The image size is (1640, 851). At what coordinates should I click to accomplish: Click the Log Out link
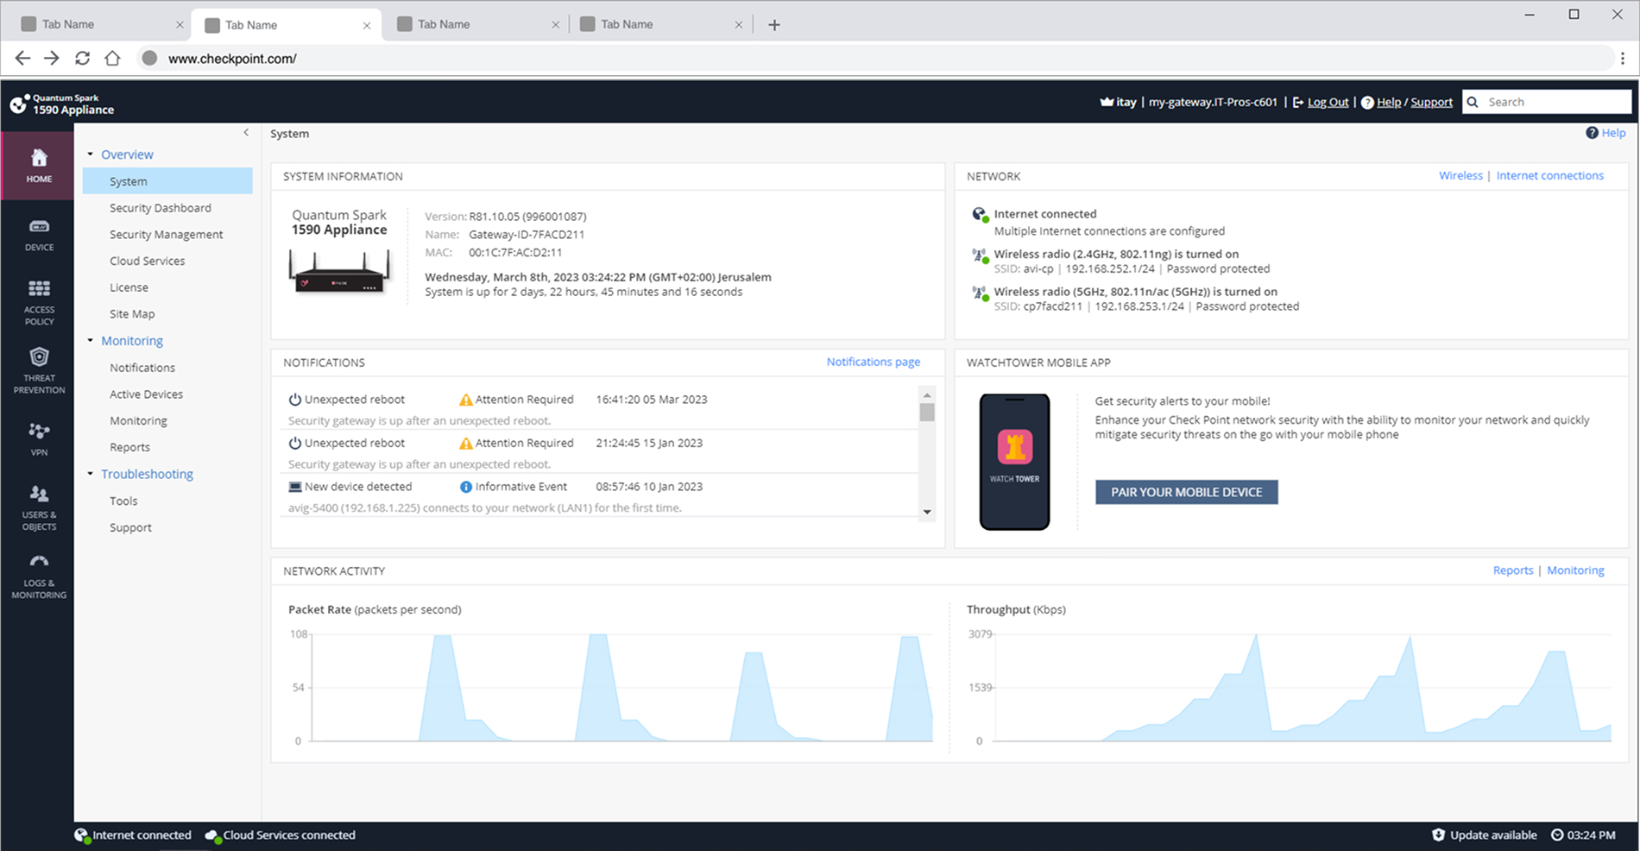1327,102
